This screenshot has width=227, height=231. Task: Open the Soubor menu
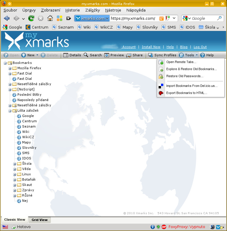click(x=10, y=10)
